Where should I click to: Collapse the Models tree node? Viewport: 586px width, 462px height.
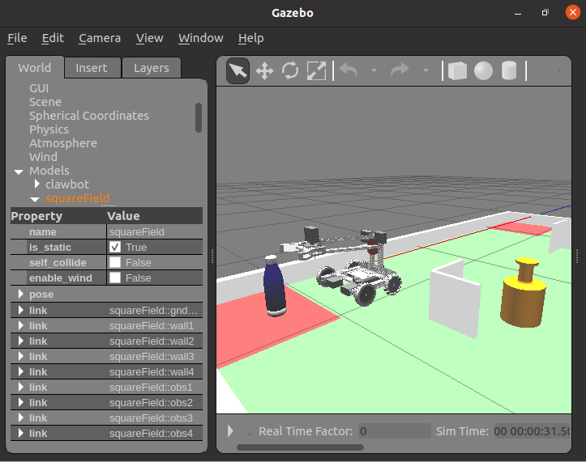pyautogui.click(x=18, y=172)
